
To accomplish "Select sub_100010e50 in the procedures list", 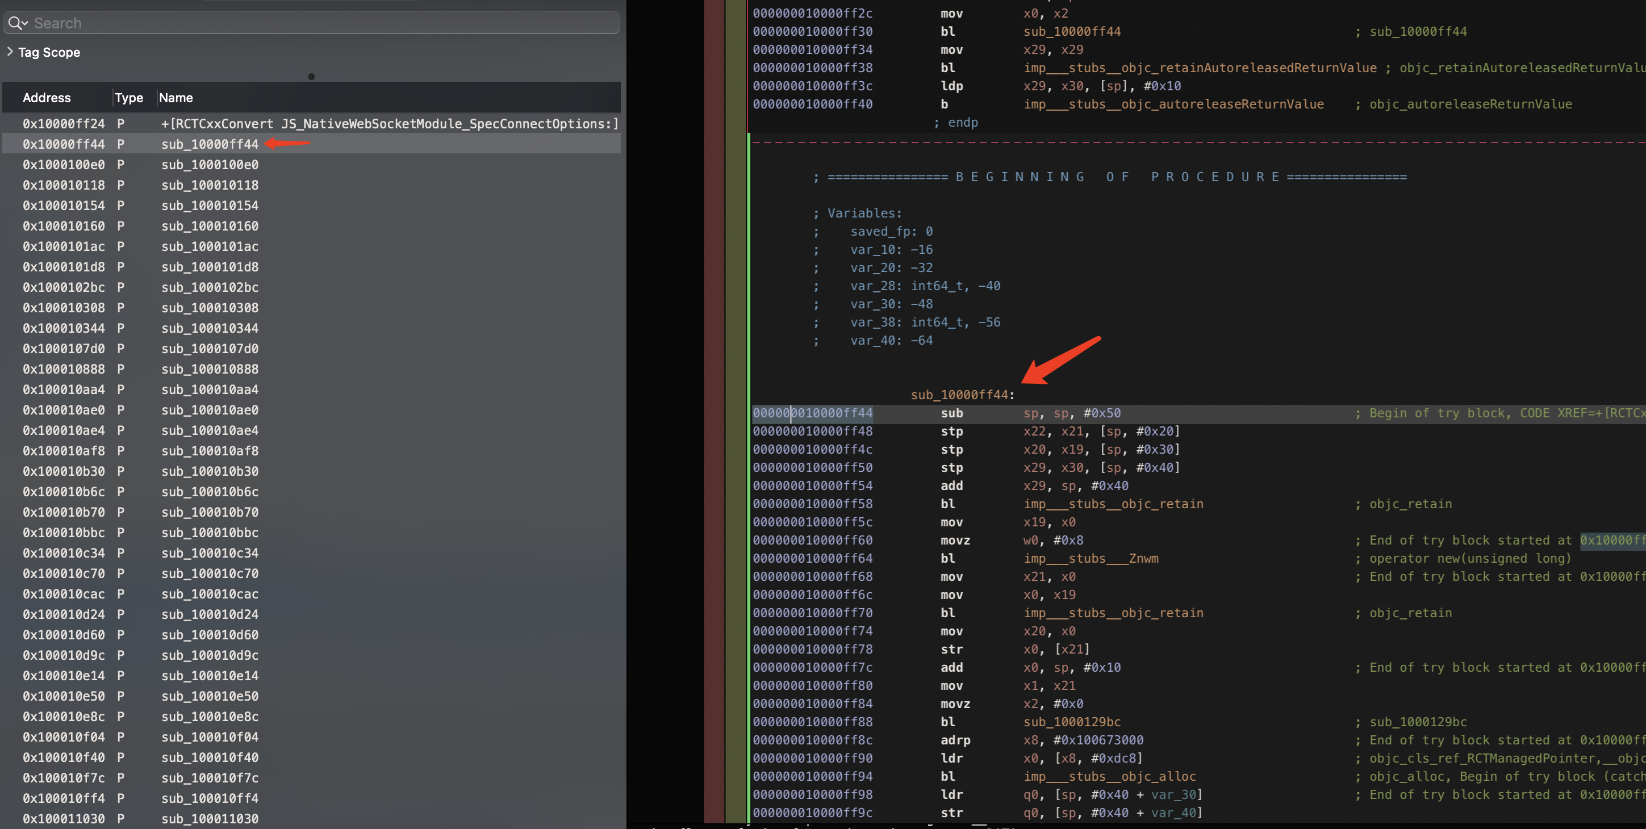I will (x=311, y=696).
